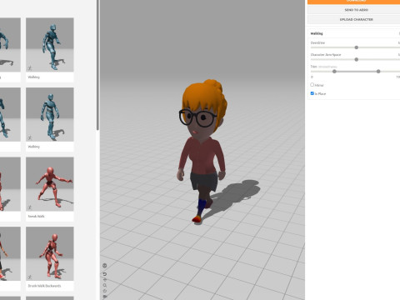Screen dimensions: 400x300
Task: Click the Trim slider end handle
Action: [x=378, y=72]
